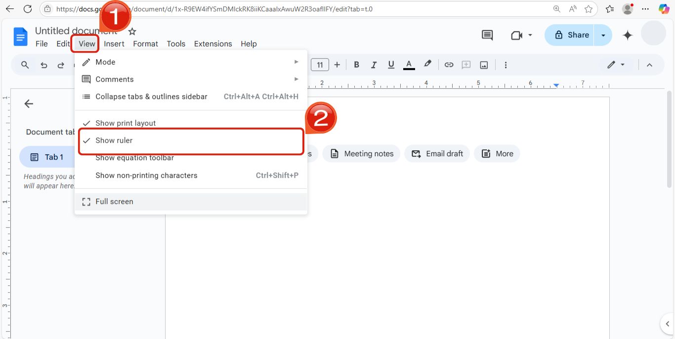Insert a link using the link icon

pyautogui.click(x=449, y=65)
